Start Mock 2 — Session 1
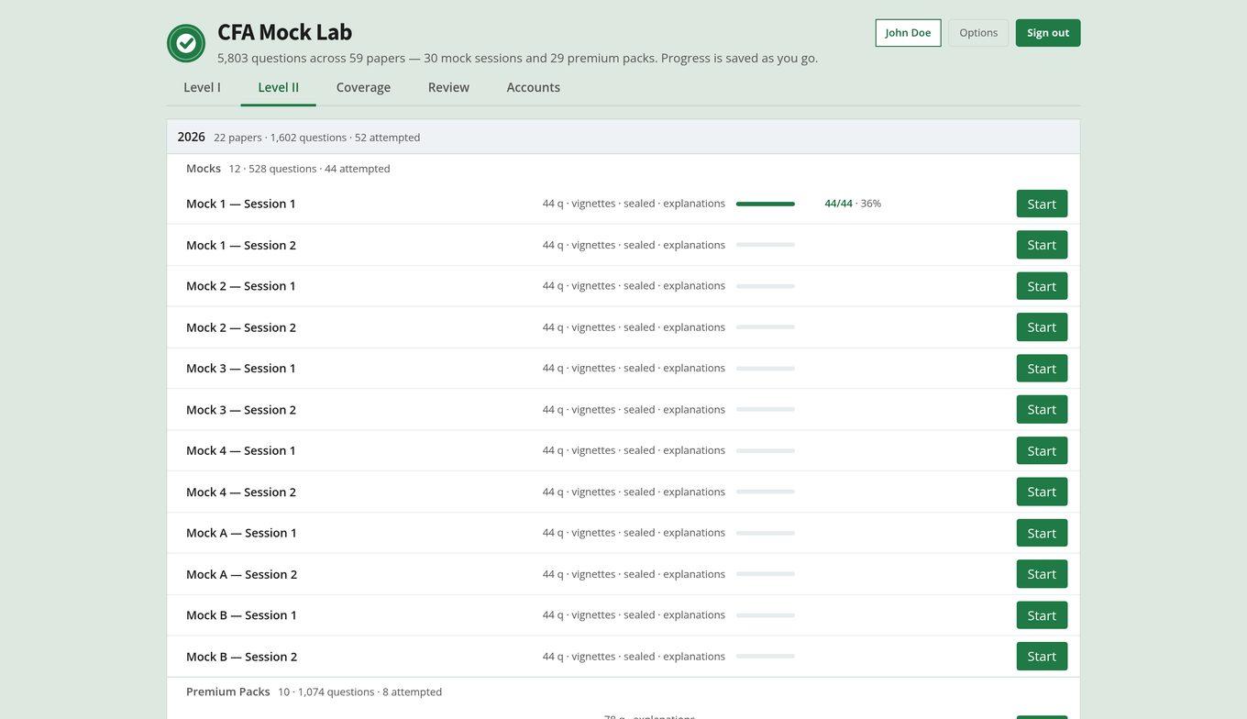This screenshot has width=1247, height=719. [1042, 286]
